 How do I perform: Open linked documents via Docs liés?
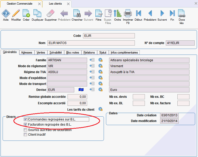(x=181, y=13)
